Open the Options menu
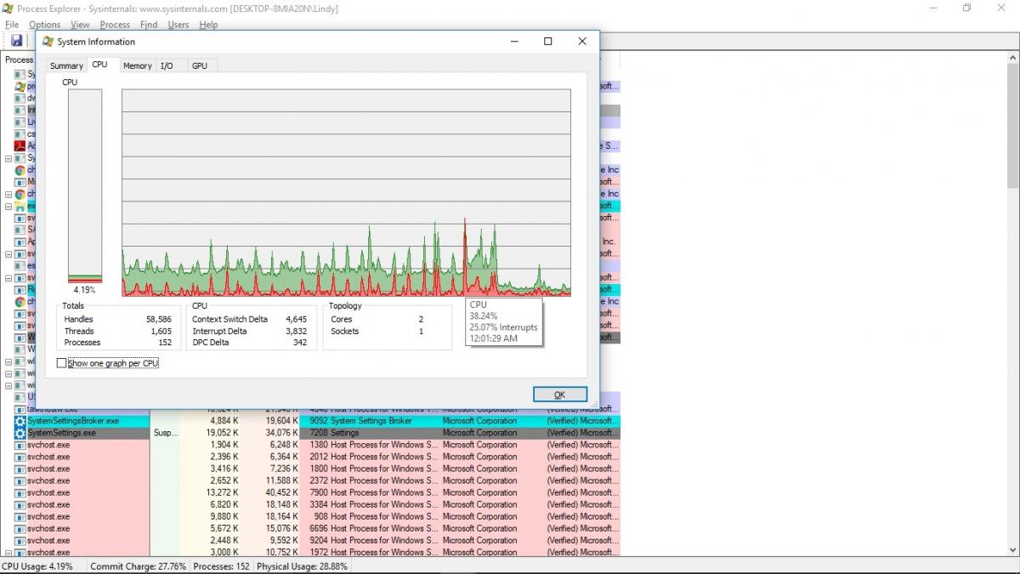1020x574 pixels. point(45,25)
